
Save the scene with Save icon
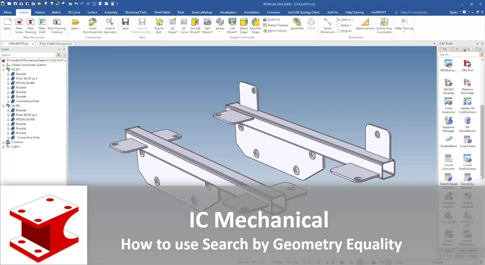125,22
